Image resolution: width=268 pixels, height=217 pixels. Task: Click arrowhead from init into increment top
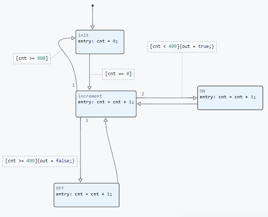click(x=89, y=88)
